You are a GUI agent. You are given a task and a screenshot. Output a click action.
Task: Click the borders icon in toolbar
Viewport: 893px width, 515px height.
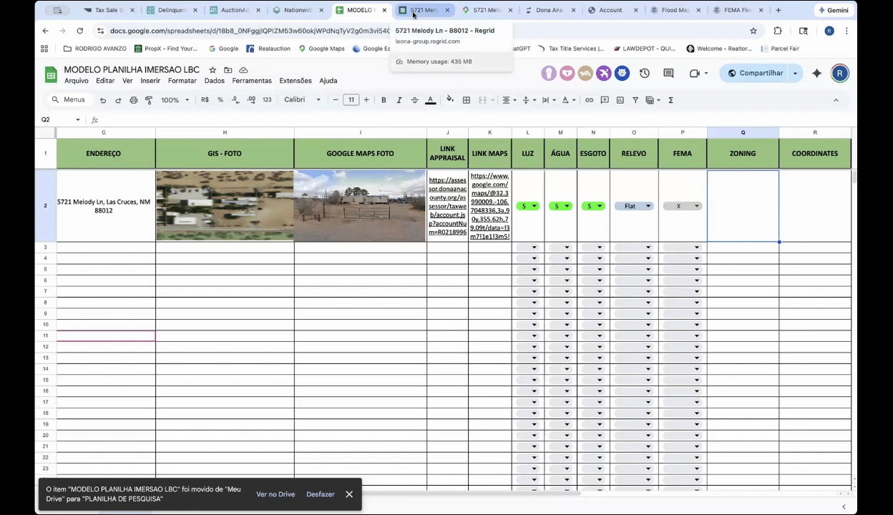(x=467, y=100)
